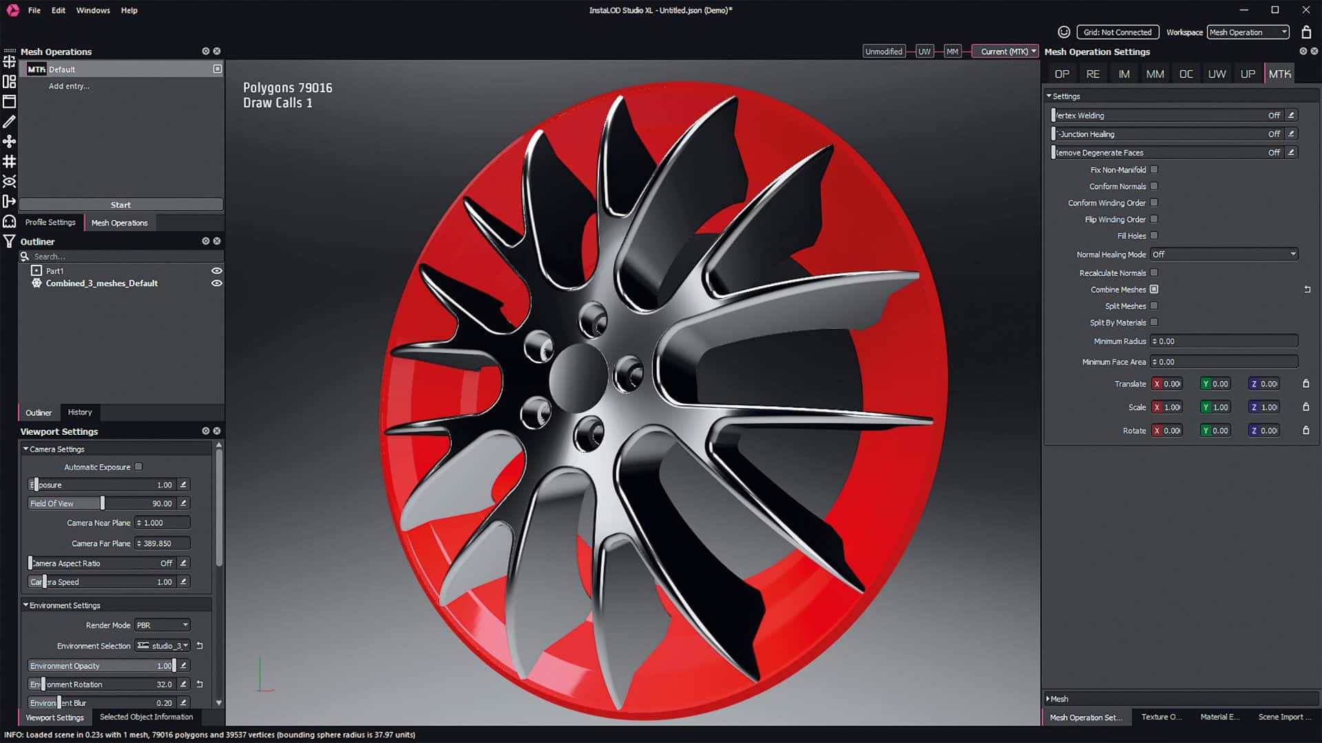Switch to the OP tab in Mesh Operation Settings
Screen dimensions: 1322x743
point(1062,73)
